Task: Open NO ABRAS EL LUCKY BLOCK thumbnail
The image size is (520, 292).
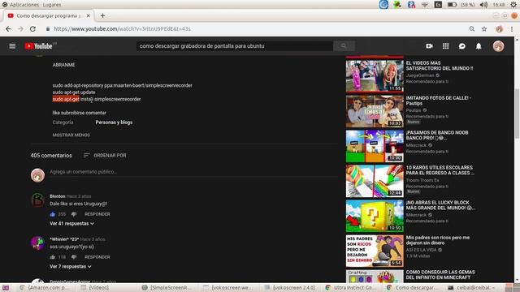Action: (375, 217)
